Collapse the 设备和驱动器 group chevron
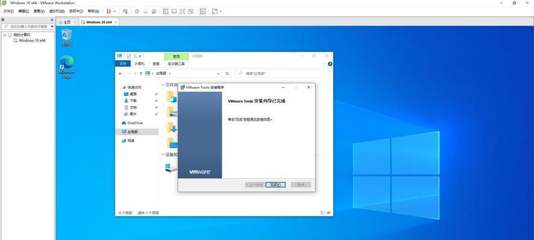 pyautogui.click(x=163, y=155)
